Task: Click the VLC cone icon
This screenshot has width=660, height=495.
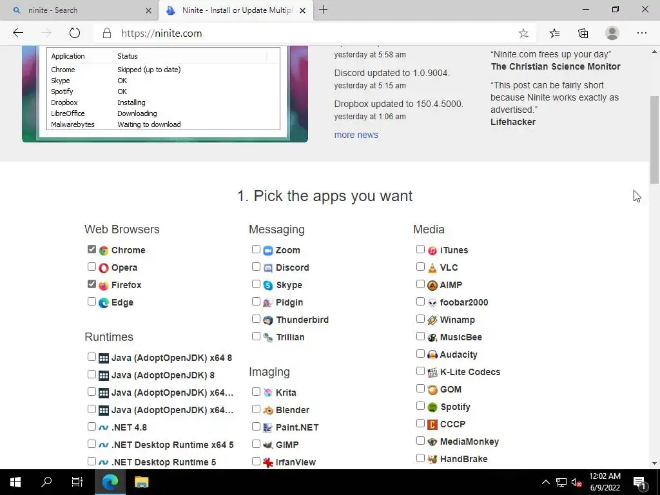Action: tap(432, 267)
